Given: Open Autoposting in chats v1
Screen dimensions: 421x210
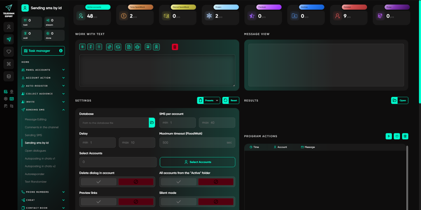Looking at the screenshot, I should click(x=40, y=158).
